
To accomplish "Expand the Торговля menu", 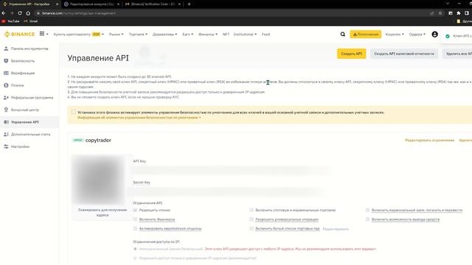I will tap(138, 35).
